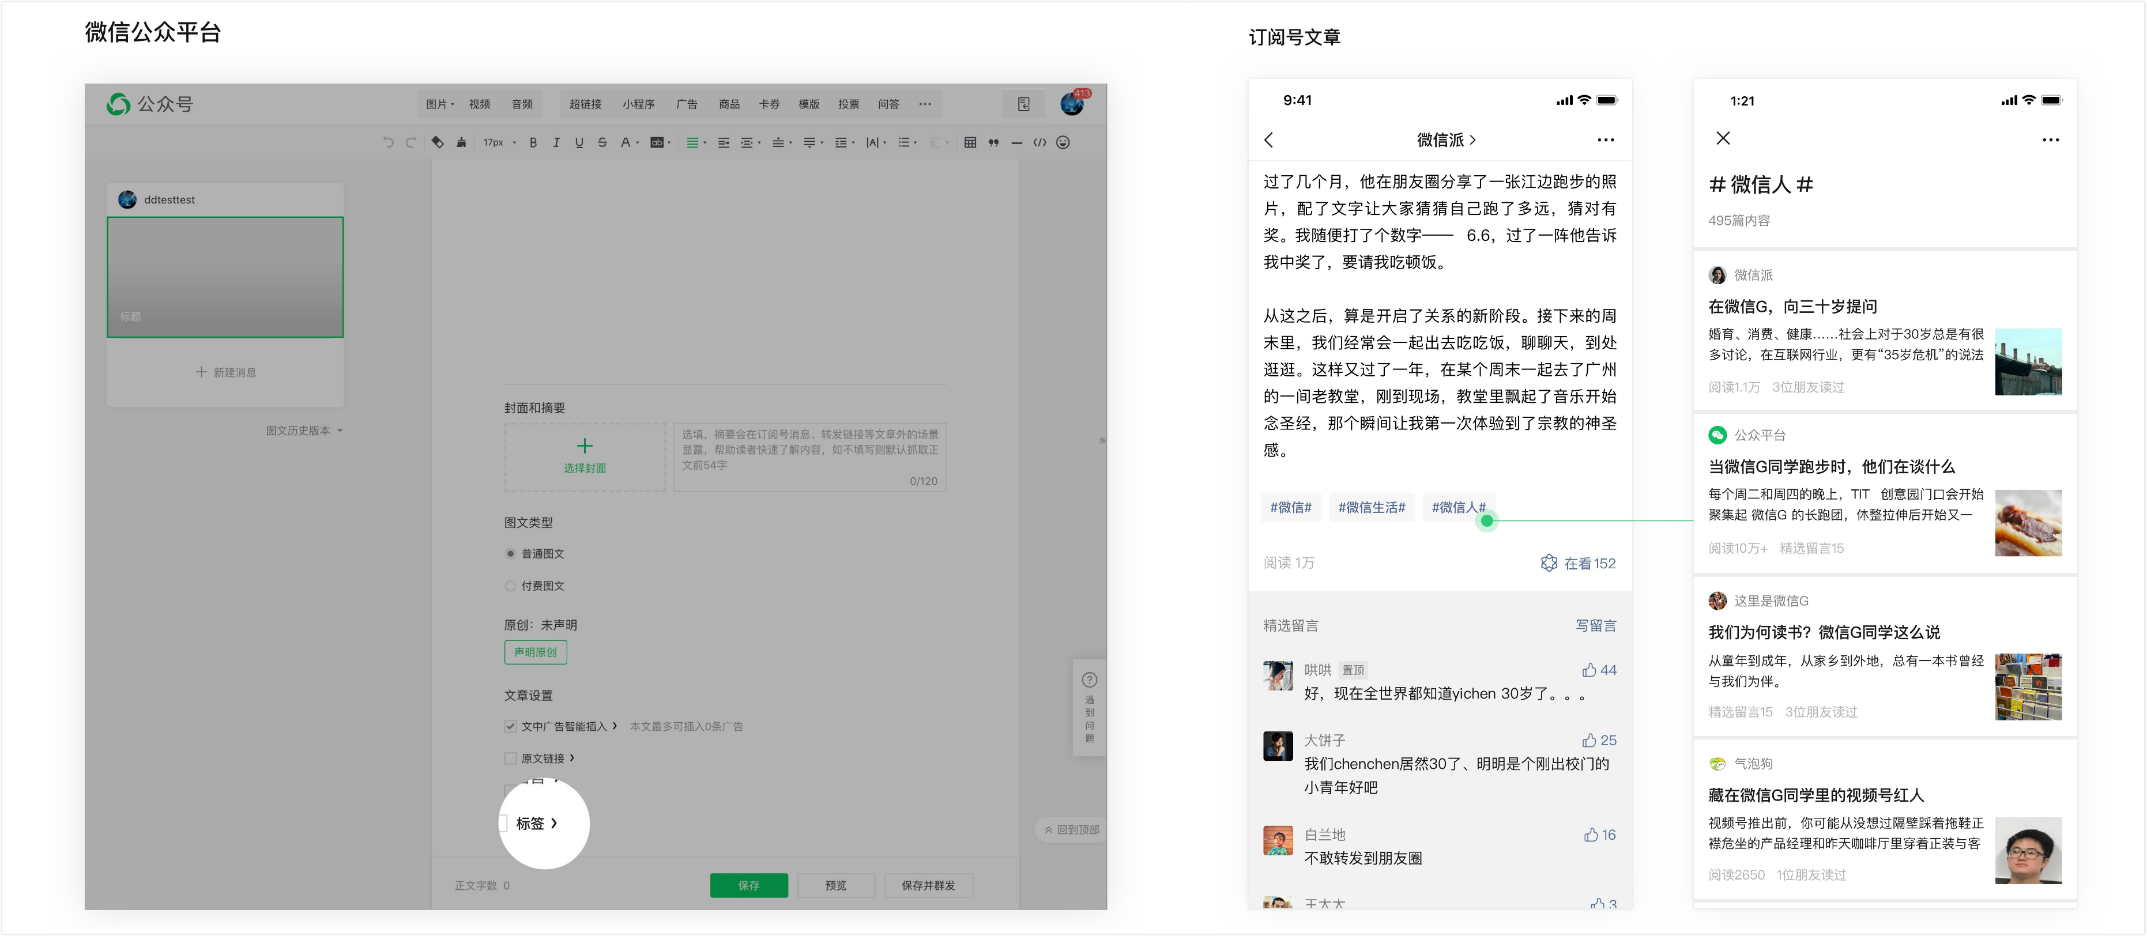Click the document import icon beside avatar
Image resolution: width=2147 pixels, height=936 pixels.
1023,104
